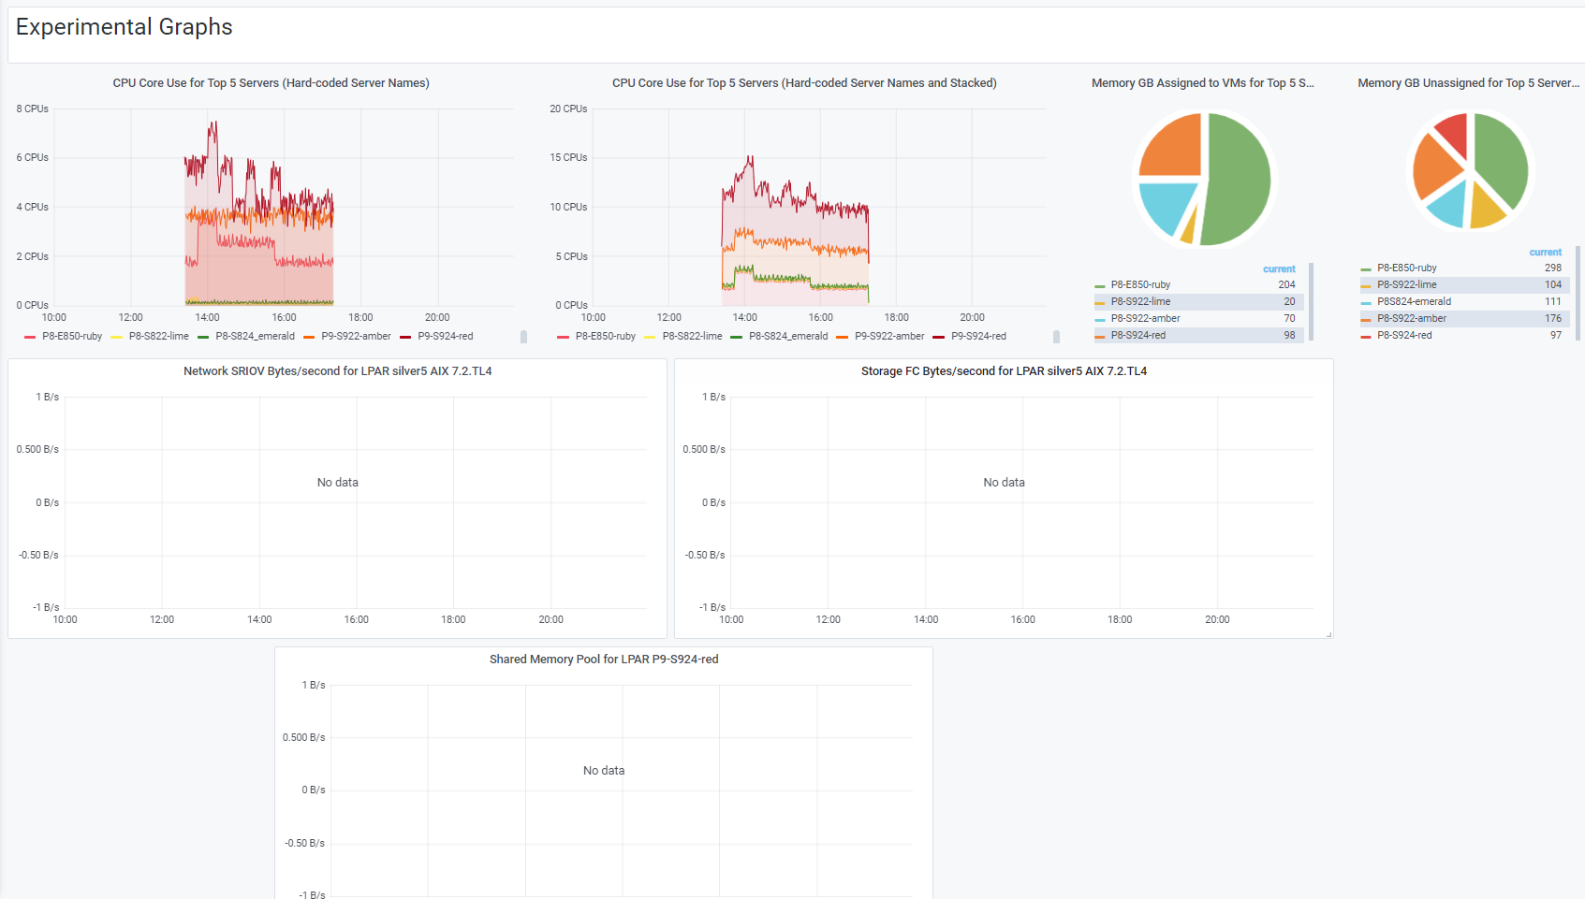The image size is (1585, 899).
Task: Open CPU Core Use hard-coded panel title menu
Action: [272, 83]
